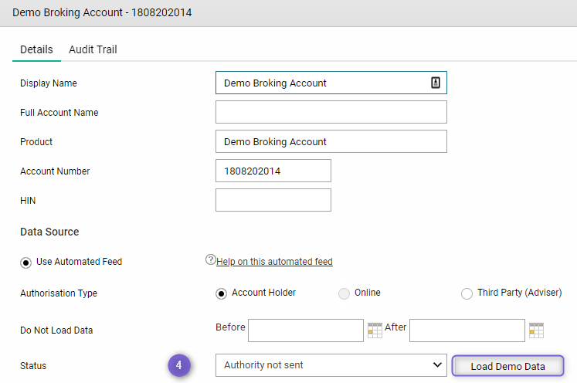Click the After date input field
The image size is (577, 383).
467,330
